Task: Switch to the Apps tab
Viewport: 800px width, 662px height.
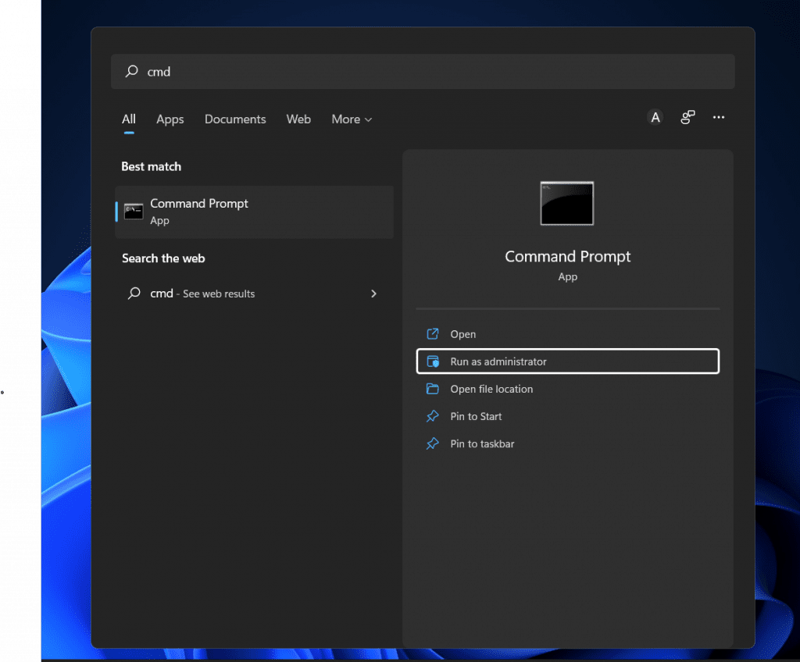Action: 170,119
